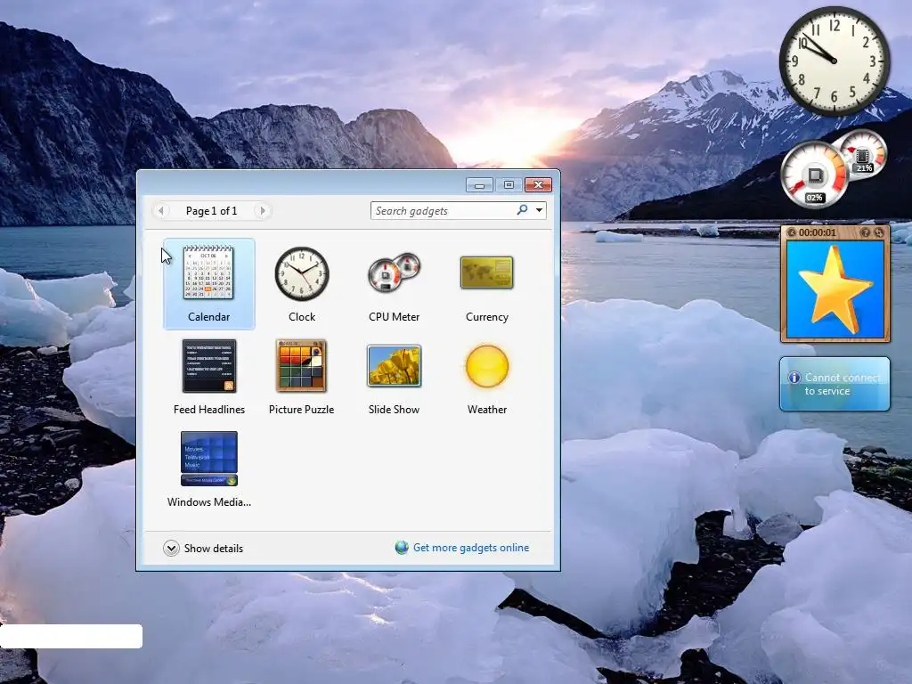Select the Picture Puzzle gadget icon
The image size is (912, 684).
point(301,366)
